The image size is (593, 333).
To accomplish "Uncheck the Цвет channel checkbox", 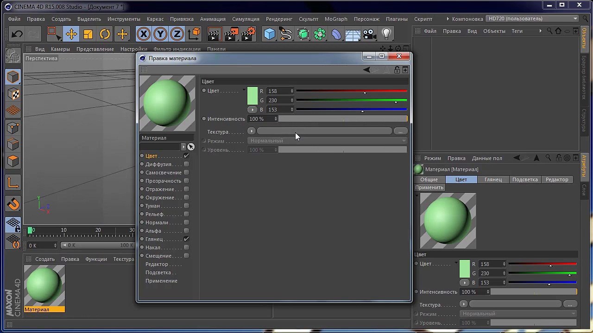I will 186,156.
